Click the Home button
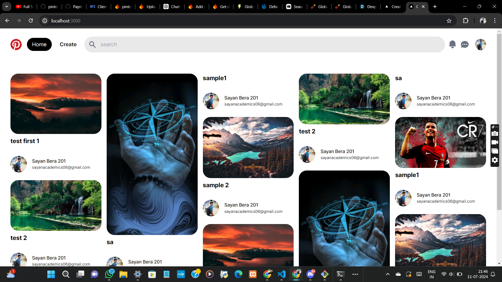Viewport: 502px width, 282px height. [39, 44]
